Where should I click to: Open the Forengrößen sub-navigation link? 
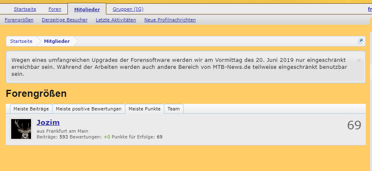19,20
